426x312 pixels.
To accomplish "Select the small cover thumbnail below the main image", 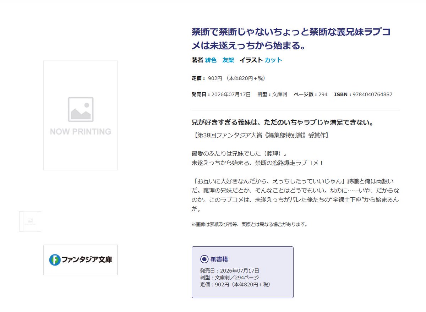I will [30, 221].
